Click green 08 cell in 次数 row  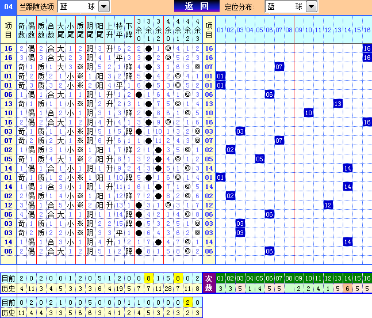(x=289, y=278)
